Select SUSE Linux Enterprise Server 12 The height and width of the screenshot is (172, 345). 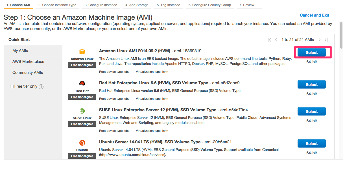[312, 112]
